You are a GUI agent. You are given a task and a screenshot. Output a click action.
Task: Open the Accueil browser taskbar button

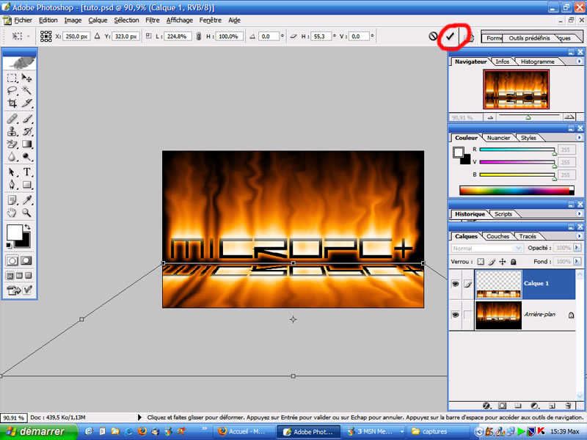[x=244, y=432]
